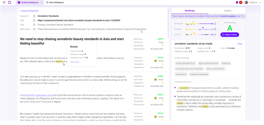Switch to the Analysis tab
This screenshot has height=125, width=264.
228,11
